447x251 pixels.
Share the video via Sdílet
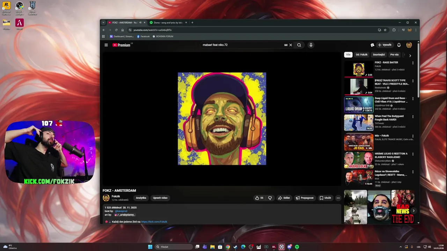(x=284, y=198)
